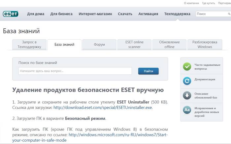The image size is (231, 144).
Task: Click the bold text Безопасный режим
Action: pyautogui.click(x=85, y=118)
